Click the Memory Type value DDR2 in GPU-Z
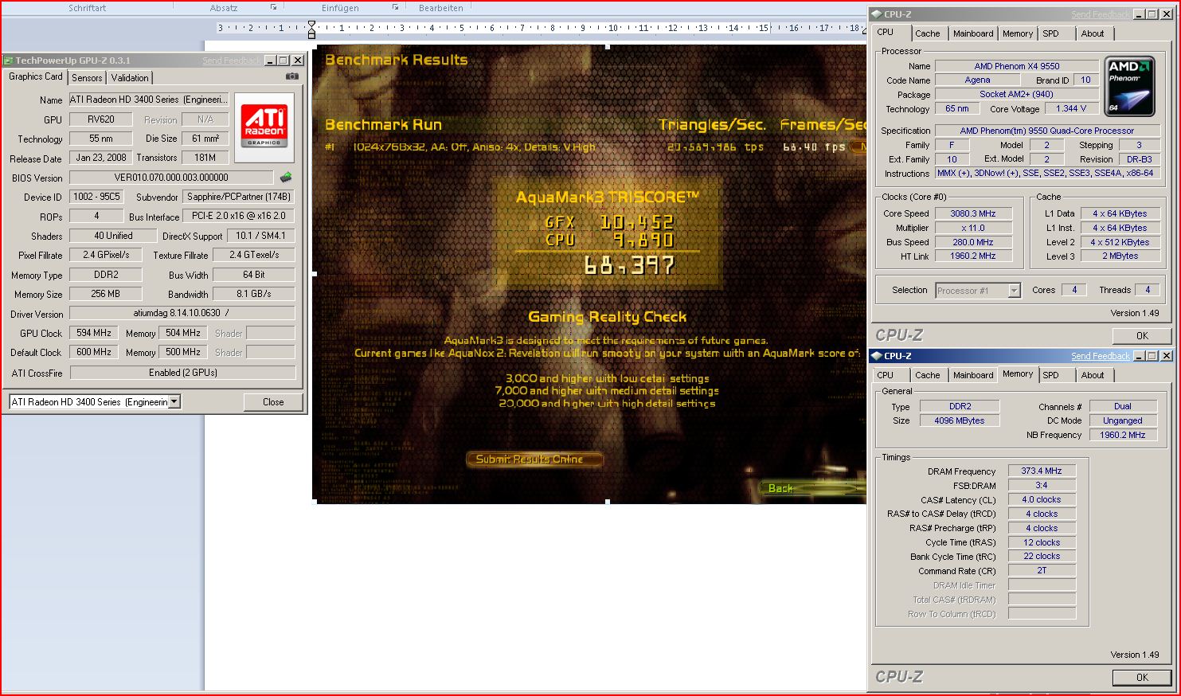The image size is (1181, 696). coord(106,275)
